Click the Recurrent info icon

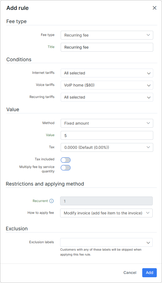(x=51, y=201)
